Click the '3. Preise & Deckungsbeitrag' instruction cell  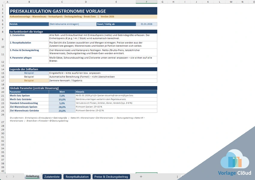point(29,52)
